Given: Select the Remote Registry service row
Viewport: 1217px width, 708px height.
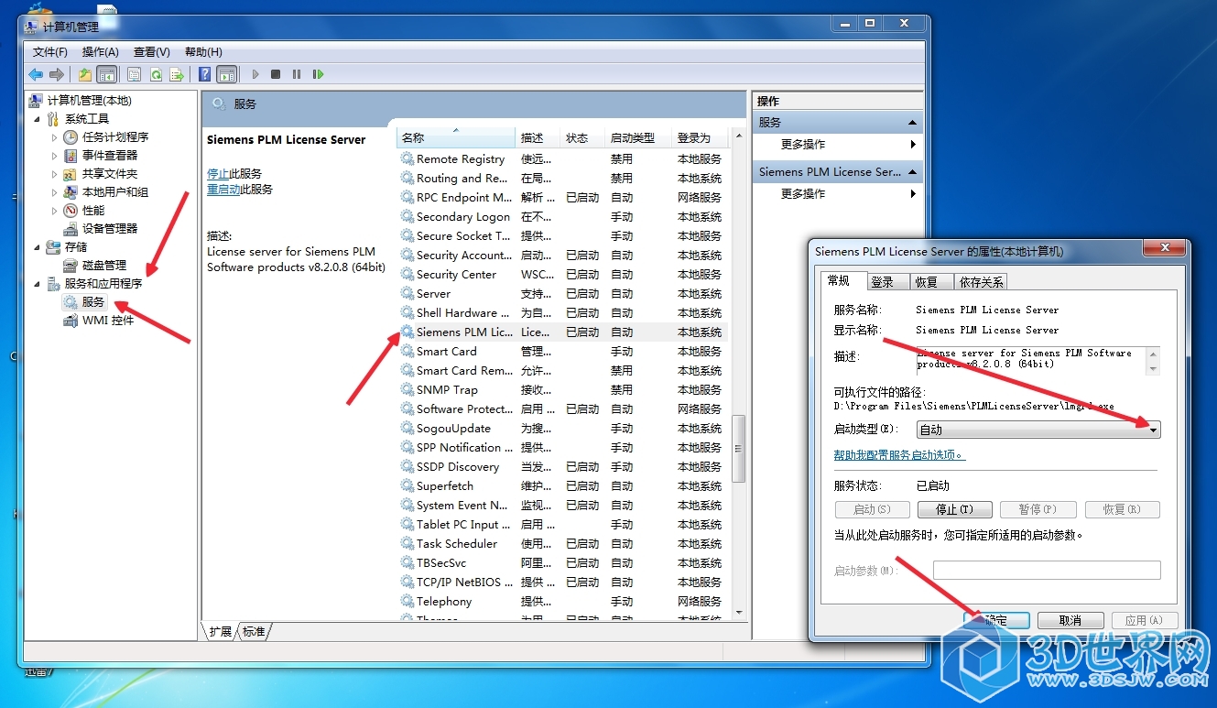Looking at the screenshot, I should coord(562,159).
